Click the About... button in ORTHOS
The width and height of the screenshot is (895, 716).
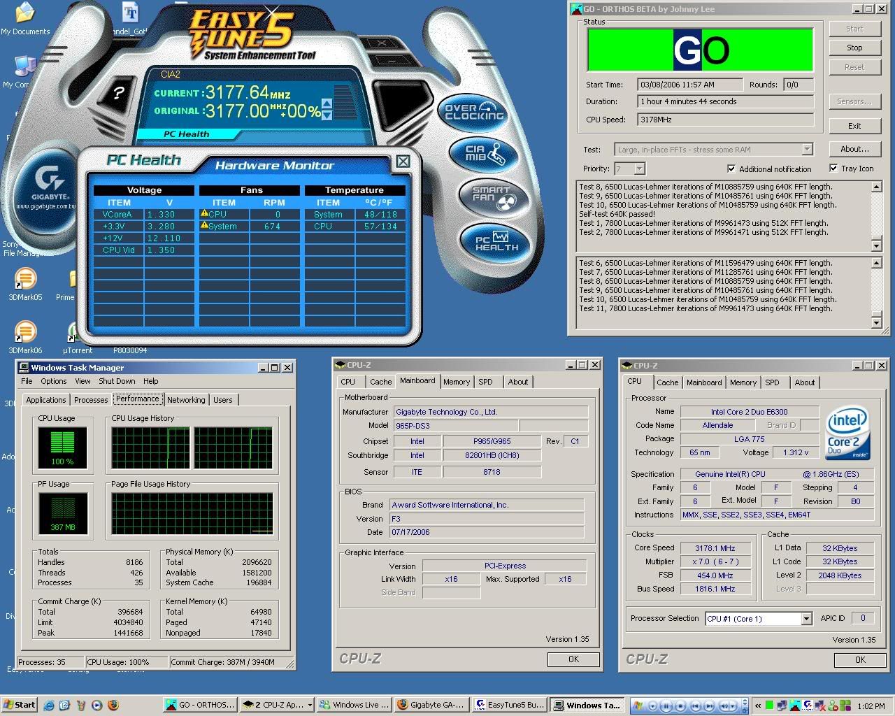[854, 149]
